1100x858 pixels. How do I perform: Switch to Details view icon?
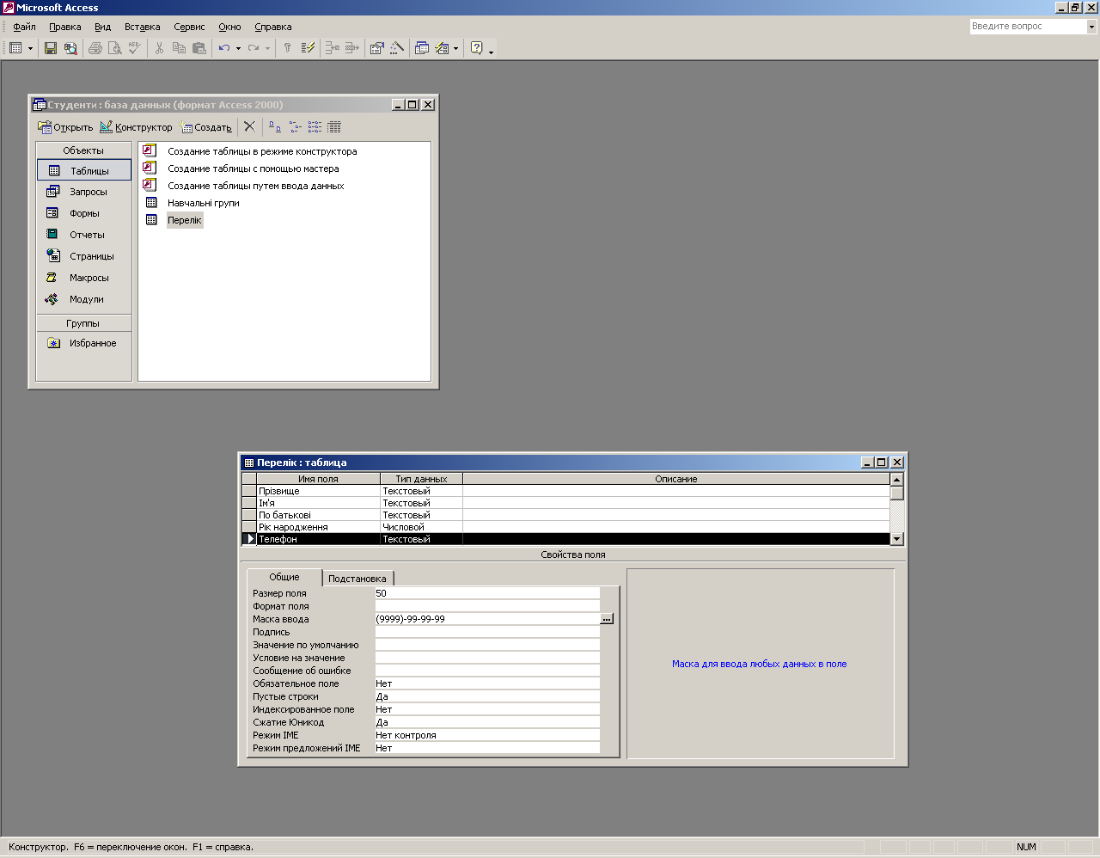(x=334, y=126)
